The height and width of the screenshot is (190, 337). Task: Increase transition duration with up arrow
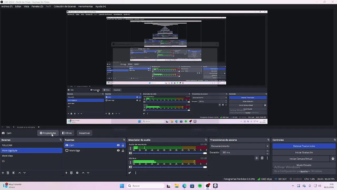click(x=267, y=151)
